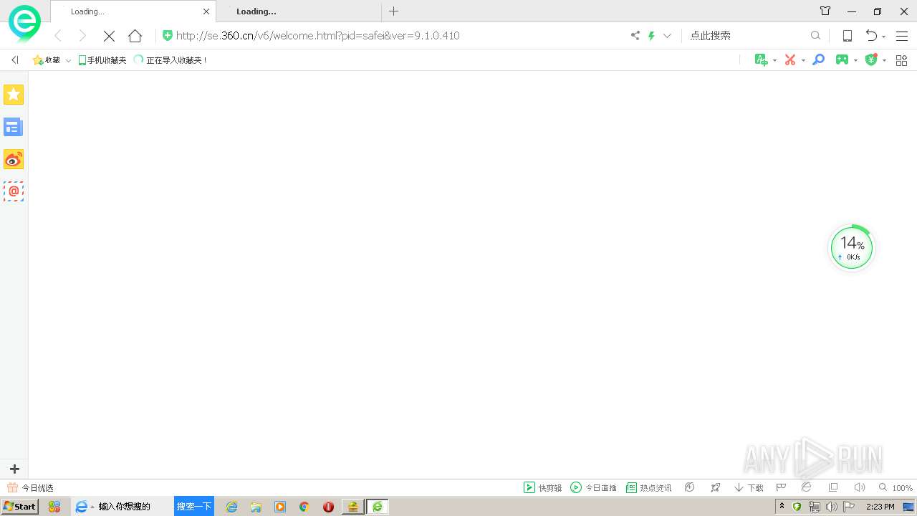Image resolution: width=917 pixels, height=516 pixels.
Task: Open the 下载 downloads manager
Action: (749, 487)
